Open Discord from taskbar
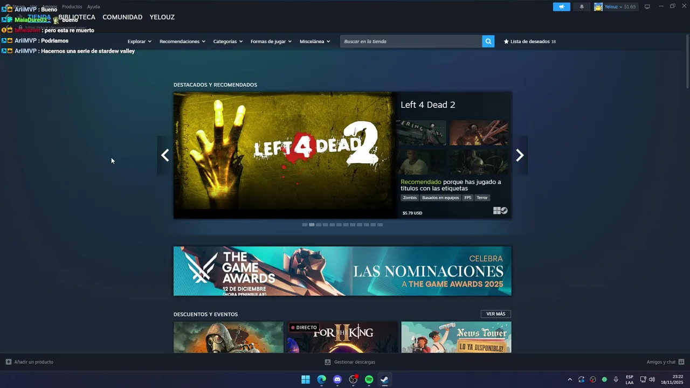 coord(337,379)
